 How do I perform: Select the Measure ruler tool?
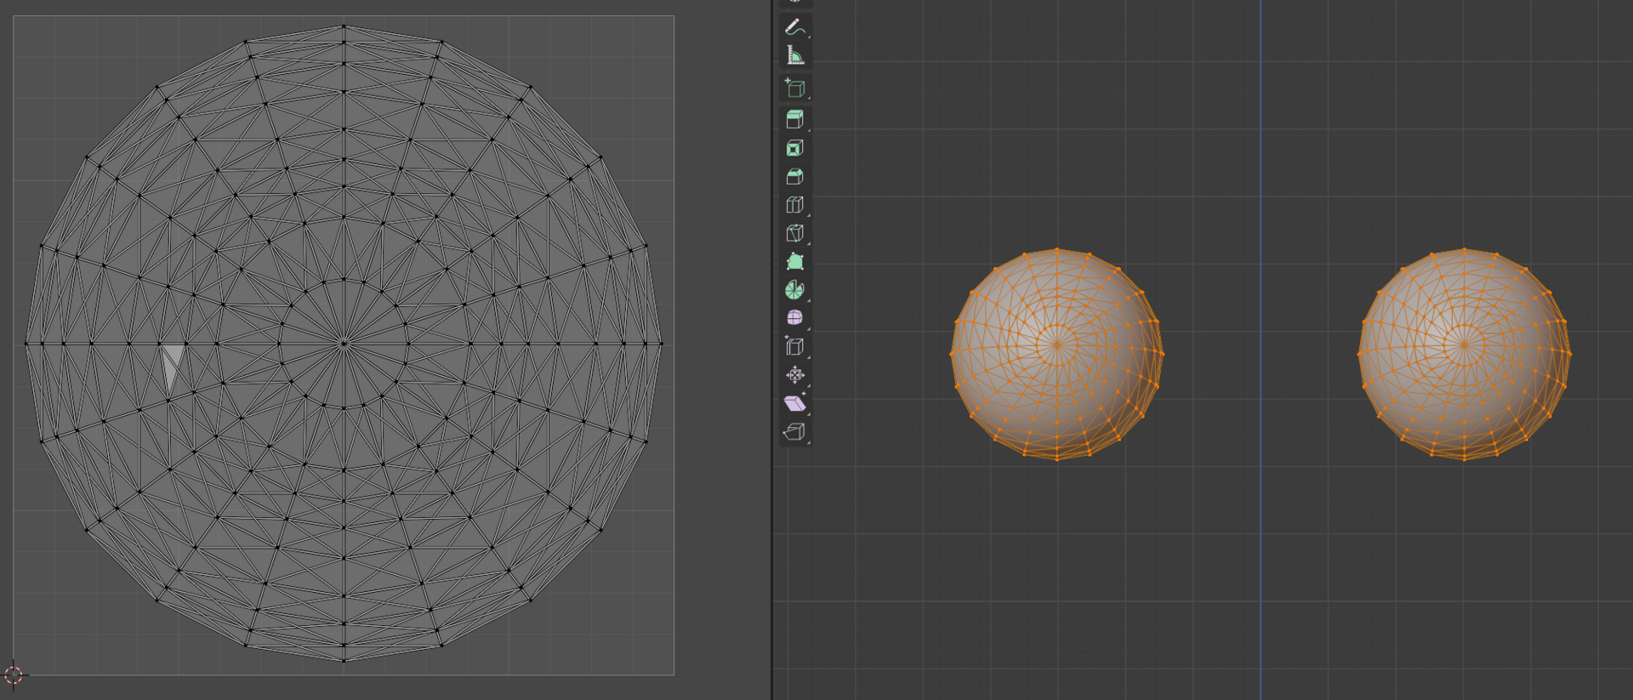point(795,55)
